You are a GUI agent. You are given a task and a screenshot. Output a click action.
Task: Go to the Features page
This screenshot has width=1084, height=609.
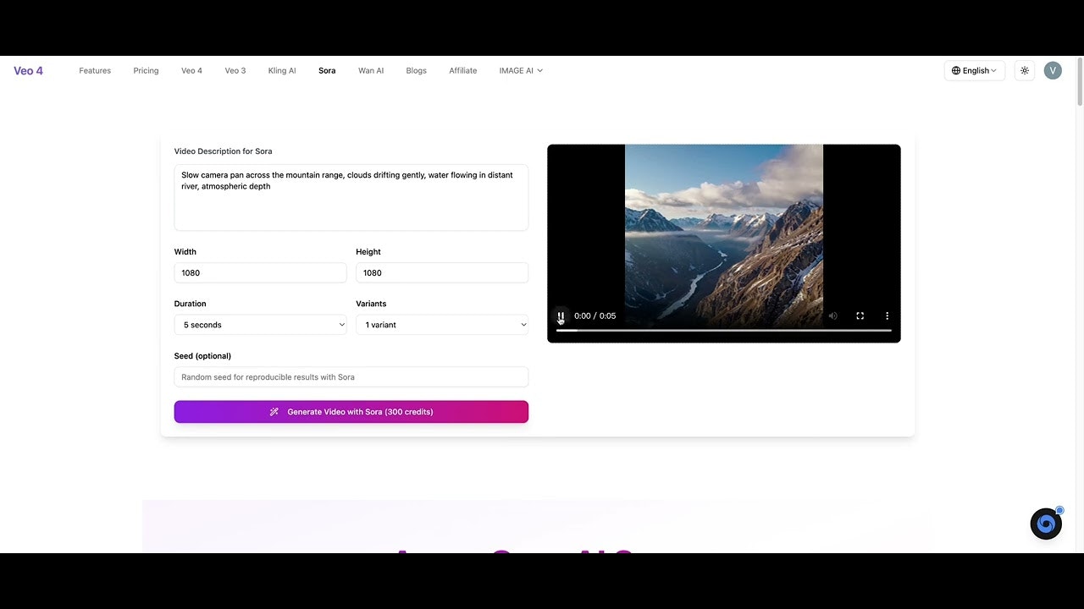(x=95, y=71)
